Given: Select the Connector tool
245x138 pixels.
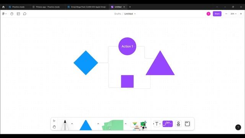Looking at the screenshot, I should (x=168, y=124).
